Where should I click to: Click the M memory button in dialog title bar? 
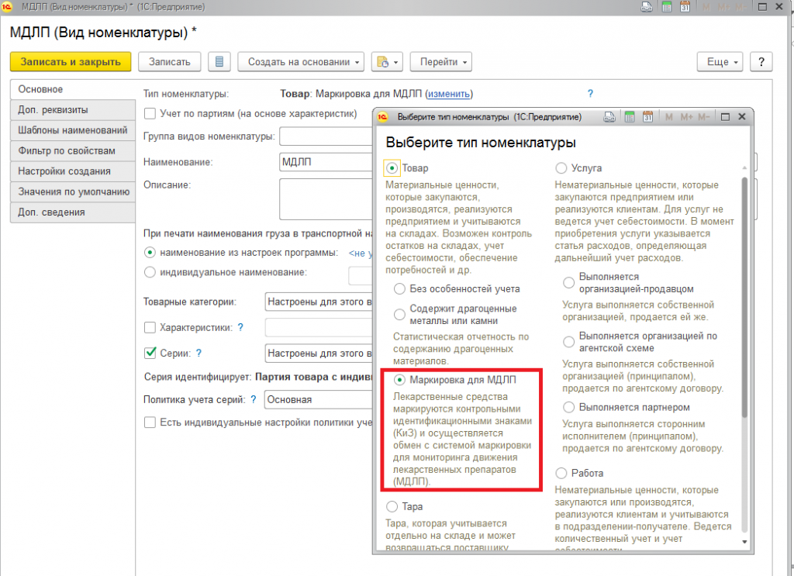(669, 117)
